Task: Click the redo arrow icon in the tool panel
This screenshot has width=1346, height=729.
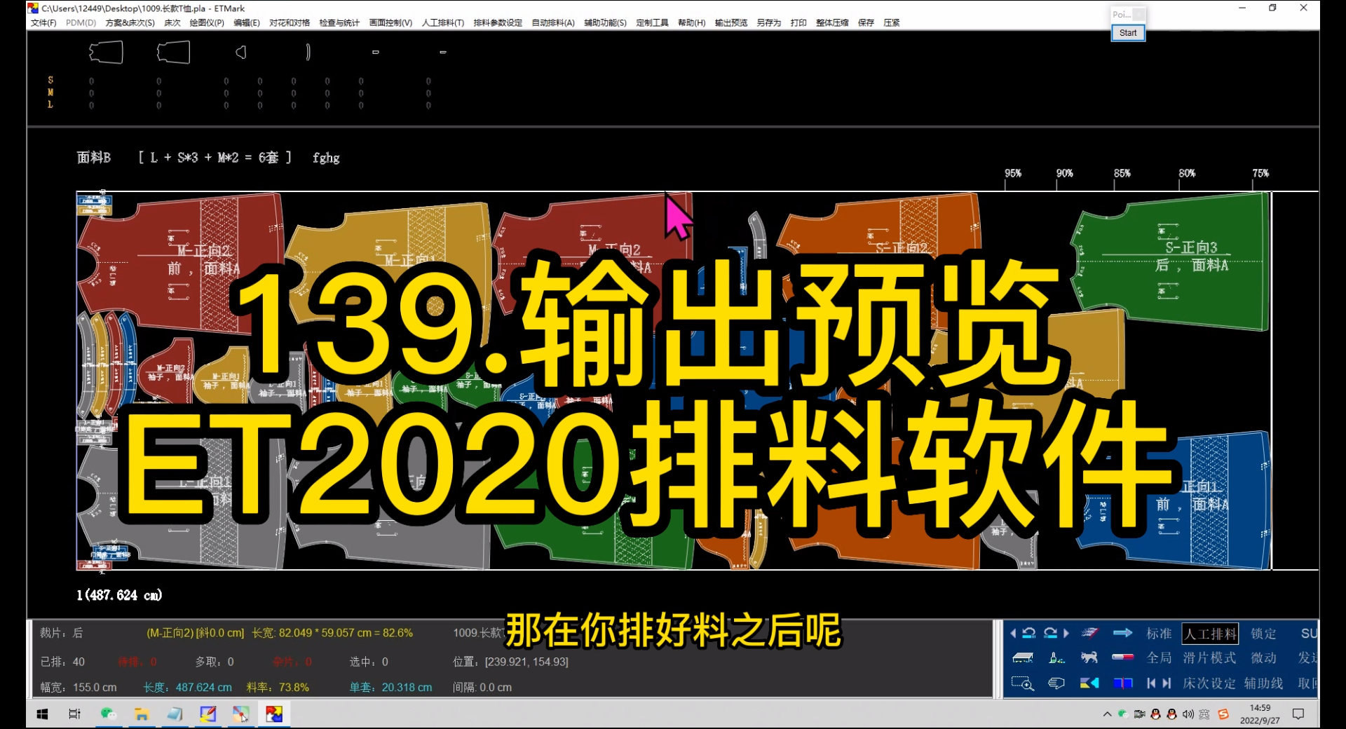Action: pyautogui.click(x=1050, y=633)
